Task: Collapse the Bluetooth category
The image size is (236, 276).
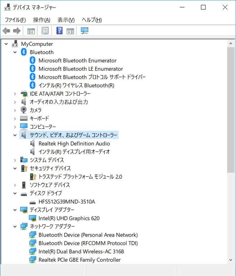Action: click(x=15, y=52)
